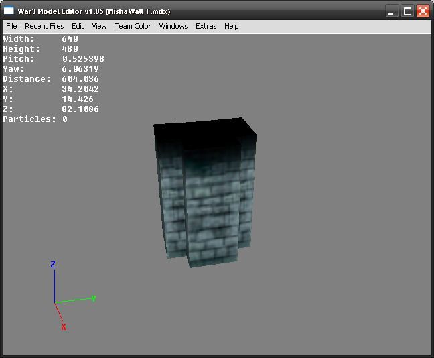
Task: Maximize the War3 Model Editor window
Action: pos(407,11)
